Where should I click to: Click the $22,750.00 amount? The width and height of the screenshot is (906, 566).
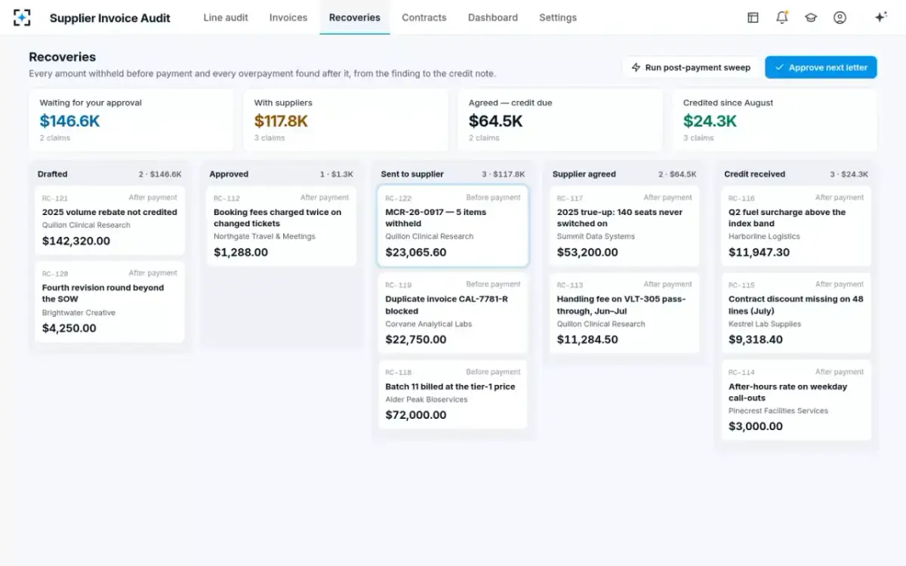[416, 340]
